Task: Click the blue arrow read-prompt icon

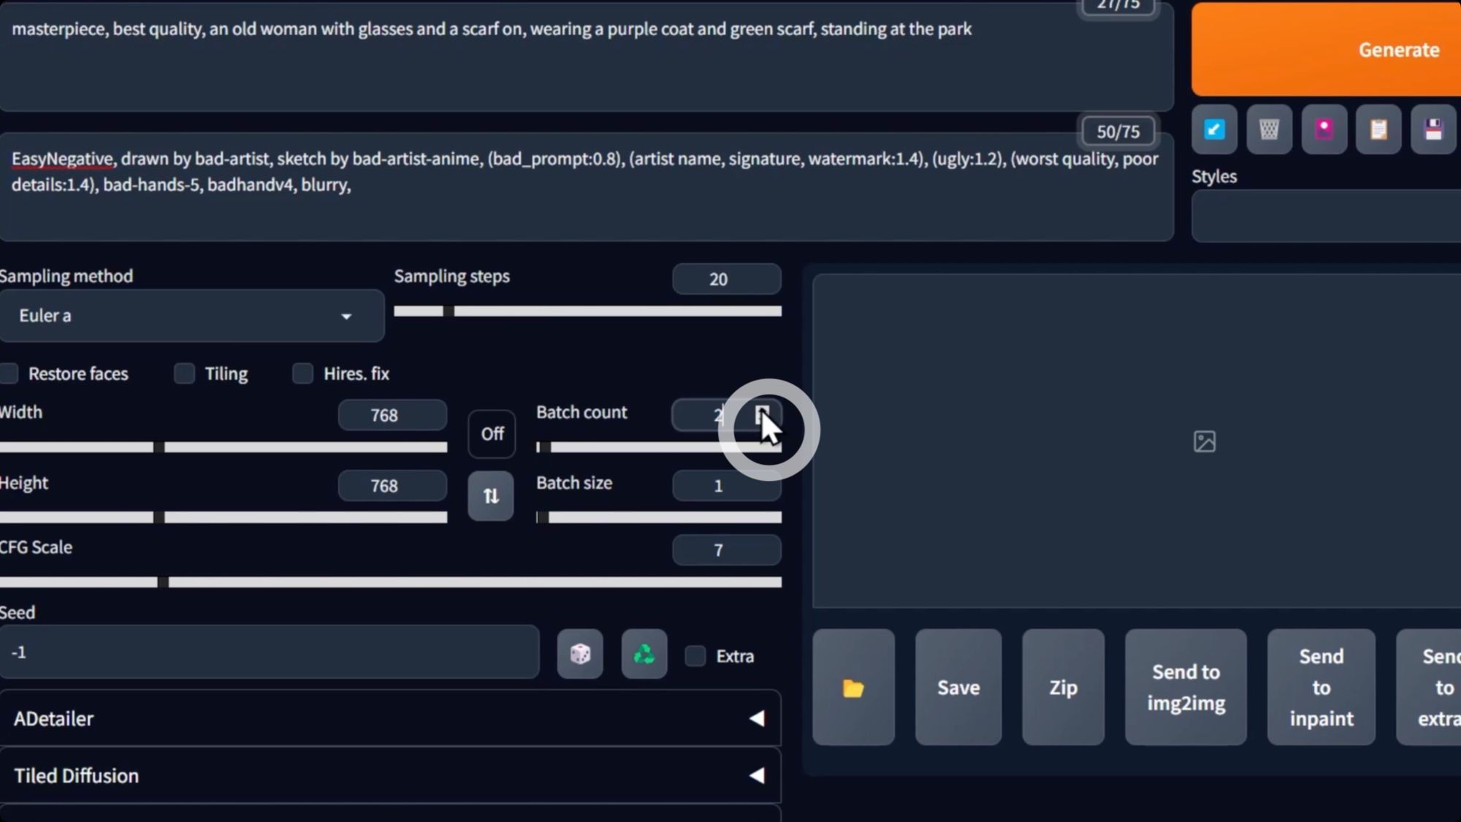Action: click(1214, 130)
